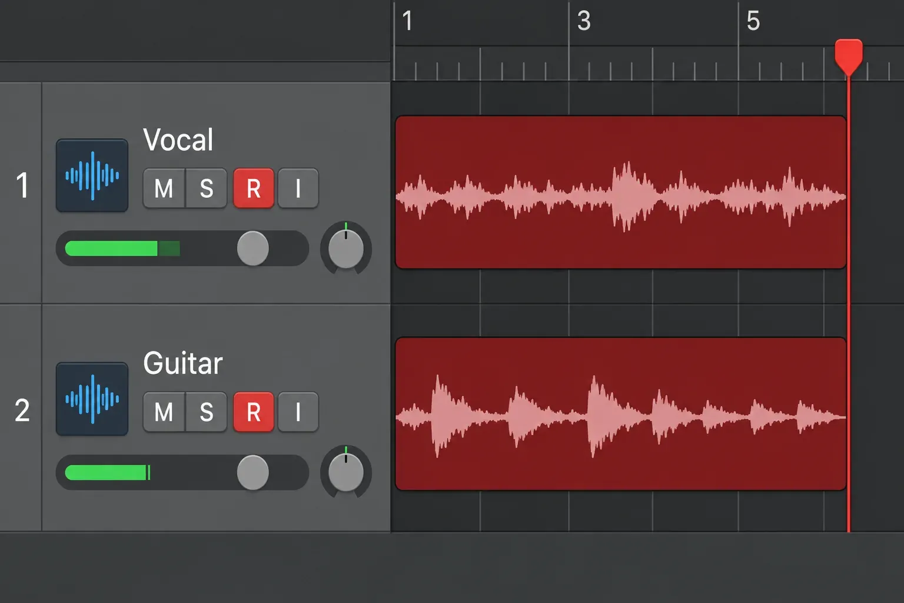Solo the Guitar track

(x=206, y=412)
